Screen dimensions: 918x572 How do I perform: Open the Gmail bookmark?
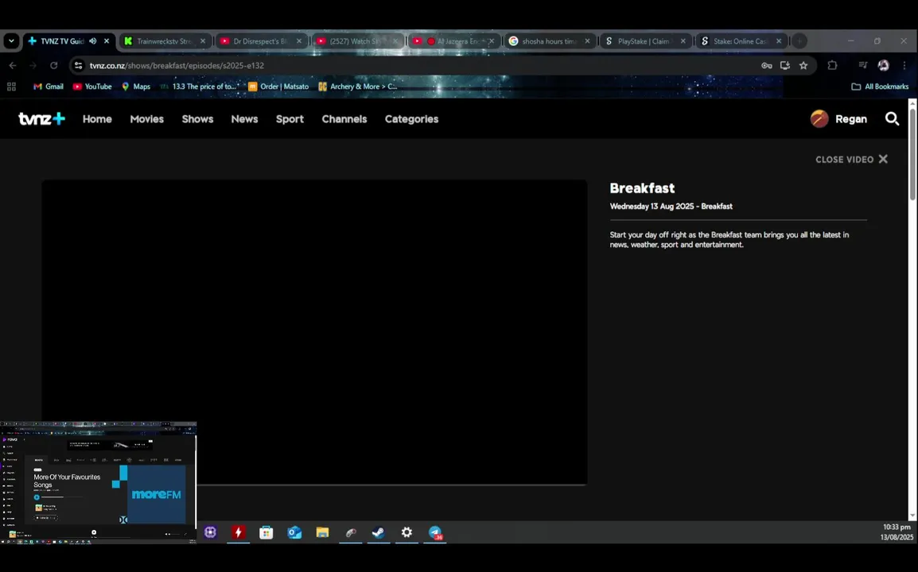49,87
